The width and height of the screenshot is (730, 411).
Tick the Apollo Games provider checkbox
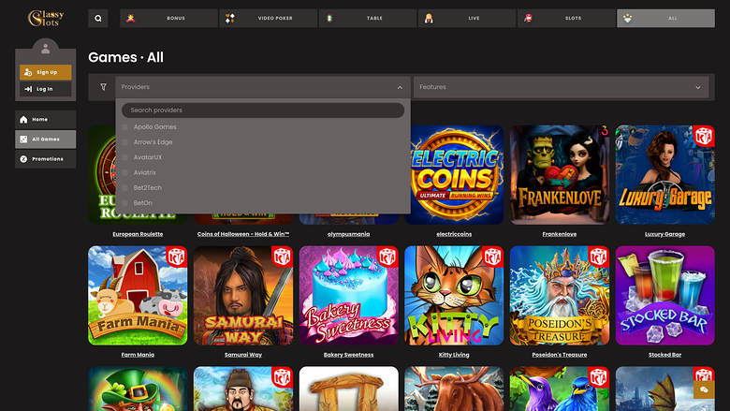click(124, 127)
